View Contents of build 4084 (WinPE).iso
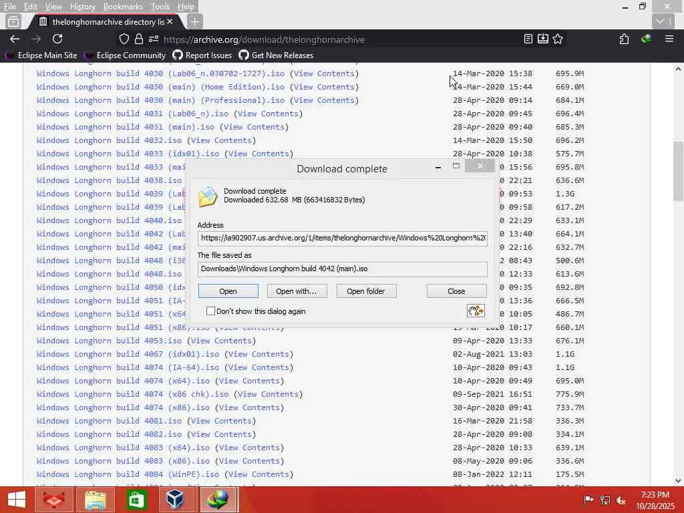 (259, 475)
